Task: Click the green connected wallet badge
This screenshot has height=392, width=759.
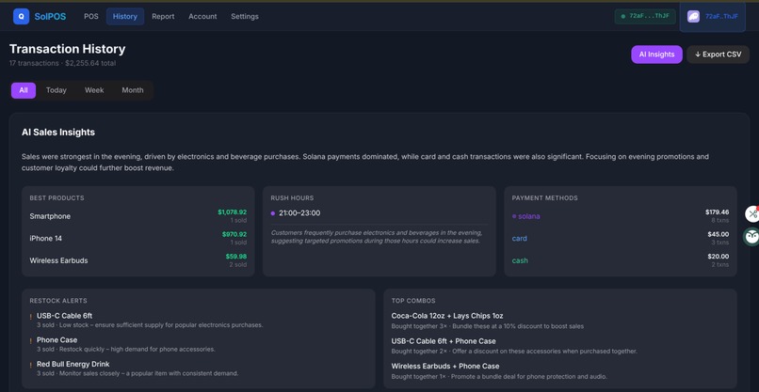Action: [x=645, y=16]
